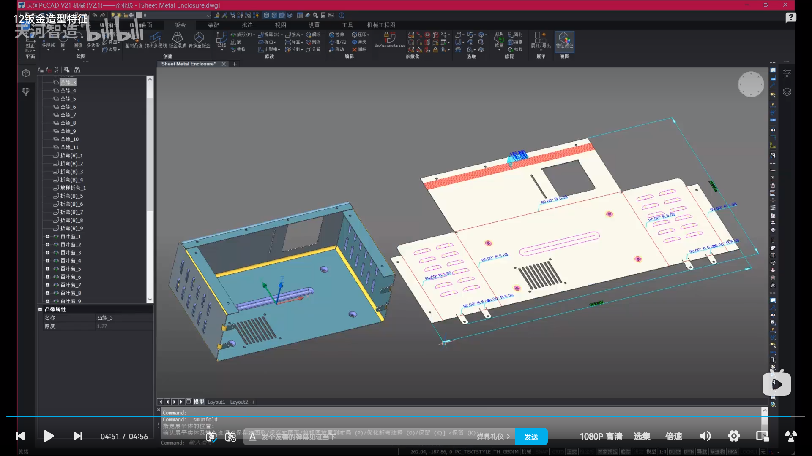This screenshot has width=812, height=456.
Task: Click the 薄壳 shell tool
Action: coord(359,42)
